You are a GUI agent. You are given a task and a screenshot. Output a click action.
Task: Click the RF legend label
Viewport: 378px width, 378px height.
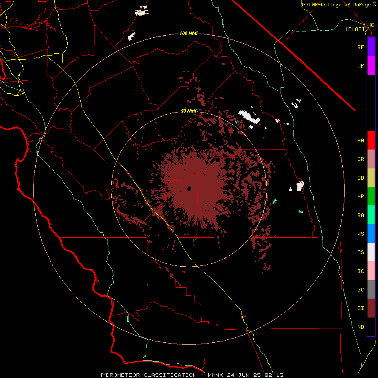[x=360, y=47]
